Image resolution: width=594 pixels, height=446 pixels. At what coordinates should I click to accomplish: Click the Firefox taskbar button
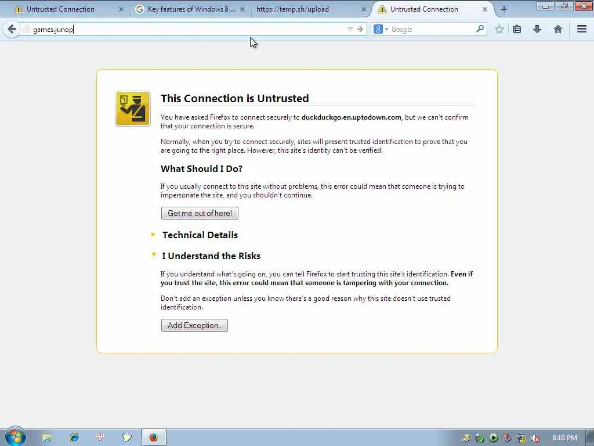point(153,438)
